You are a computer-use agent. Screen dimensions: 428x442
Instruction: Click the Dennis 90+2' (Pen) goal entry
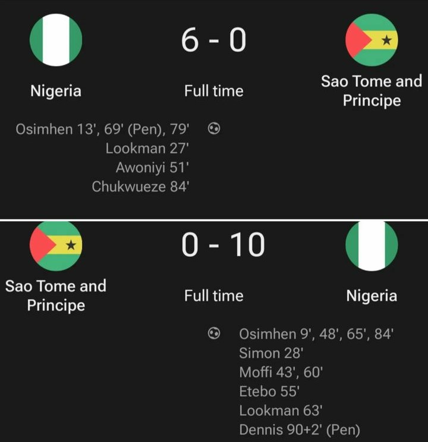[x=300, y=430]
